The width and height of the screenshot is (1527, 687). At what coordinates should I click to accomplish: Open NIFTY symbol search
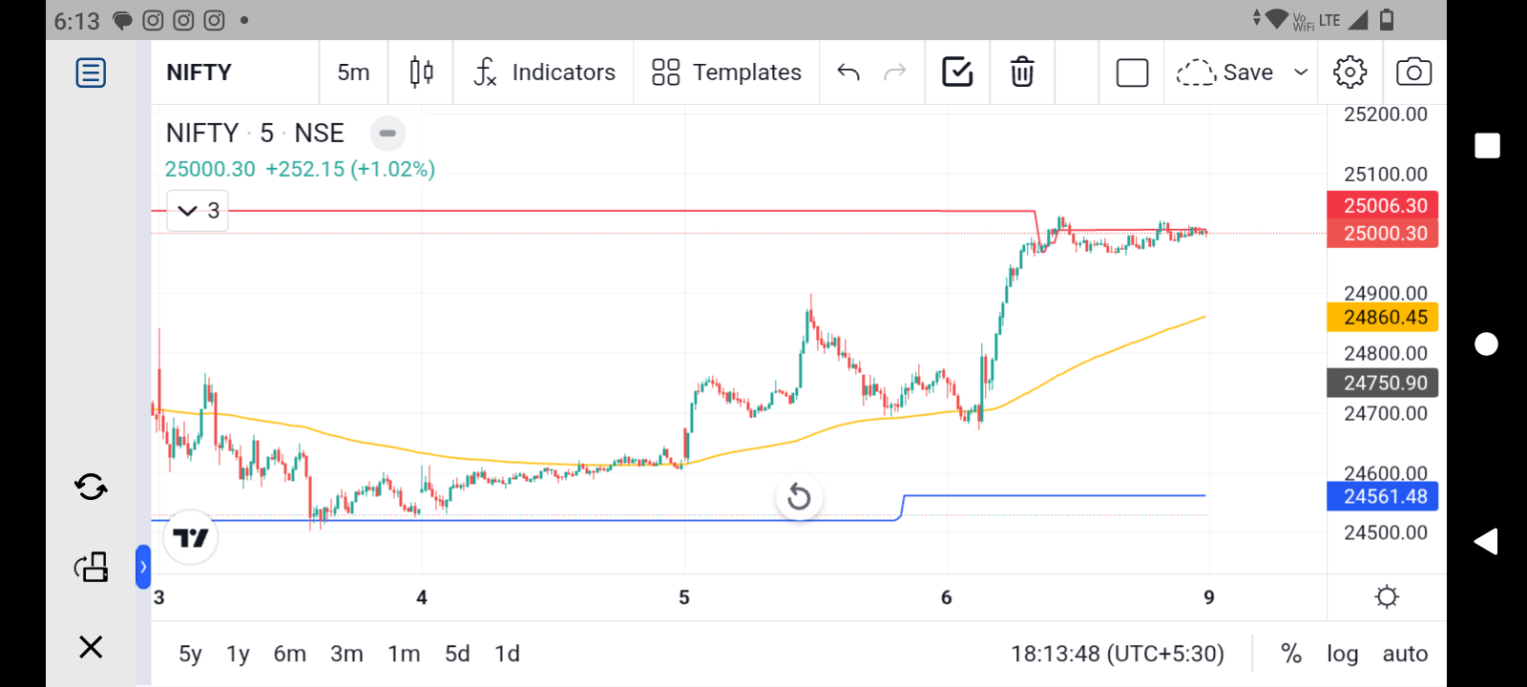coord(199,73)
